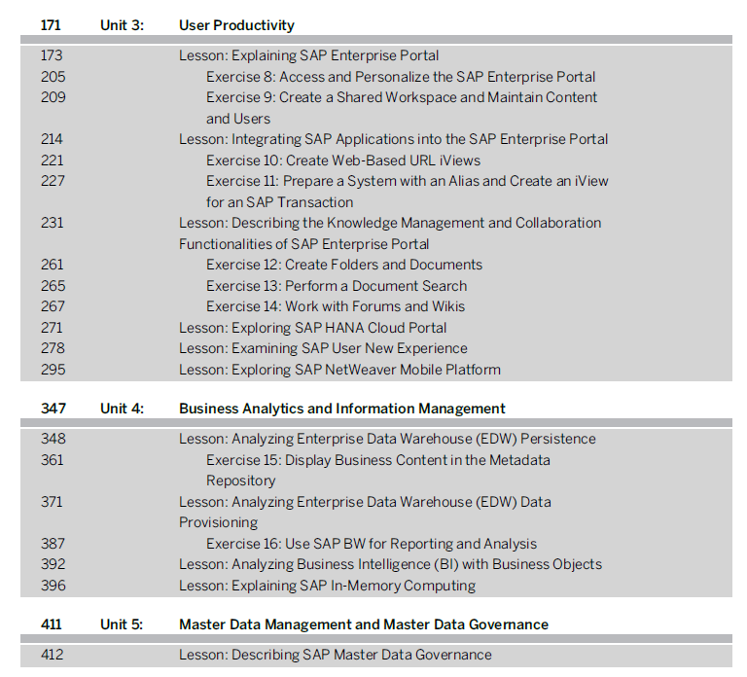
Task: Select page number 387
Action: [53, 544]
